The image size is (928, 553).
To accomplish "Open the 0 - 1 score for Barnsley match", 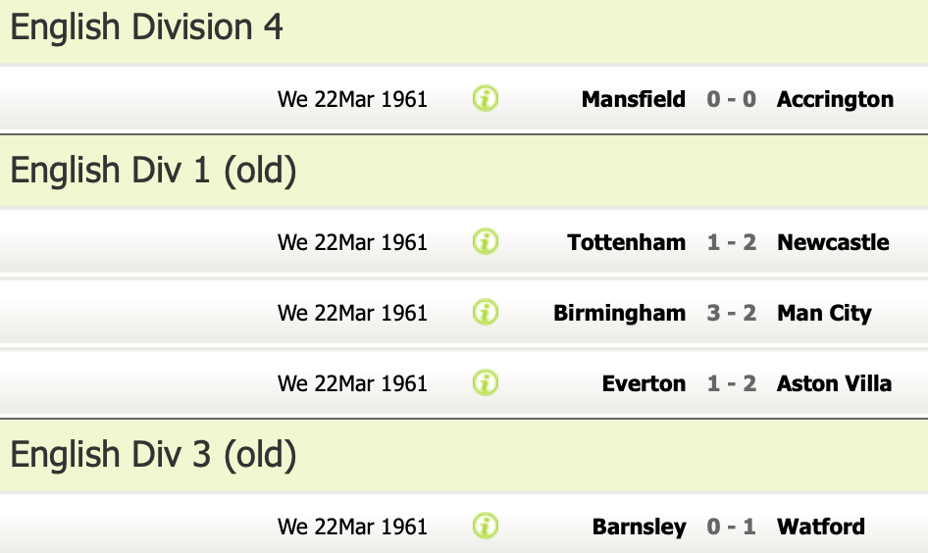I will [x=731, y=527].
